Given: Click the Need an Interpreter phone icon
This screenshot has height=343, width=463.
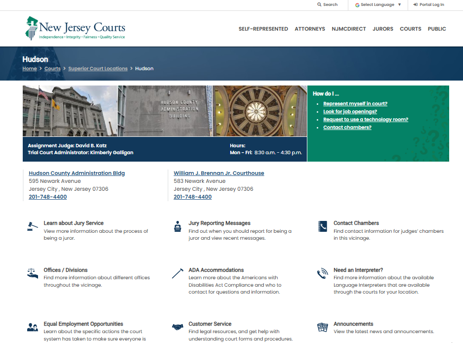Looking at the screenshot, I should click(x=322, y=274).
